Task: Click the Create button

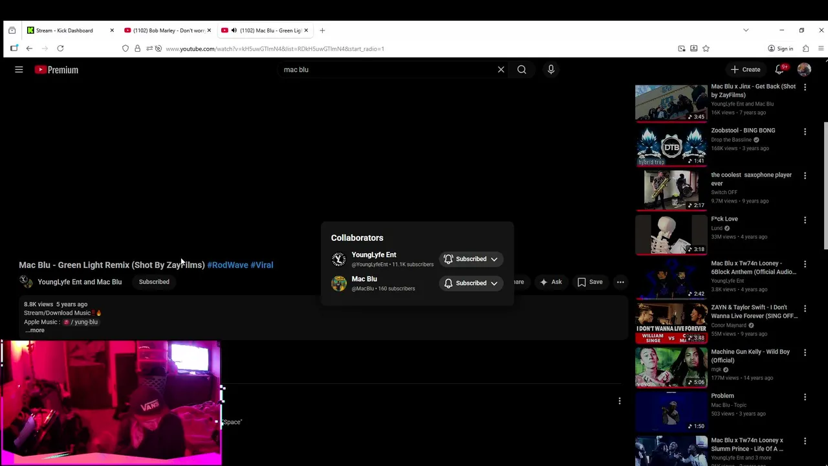Action: [745, 69]
